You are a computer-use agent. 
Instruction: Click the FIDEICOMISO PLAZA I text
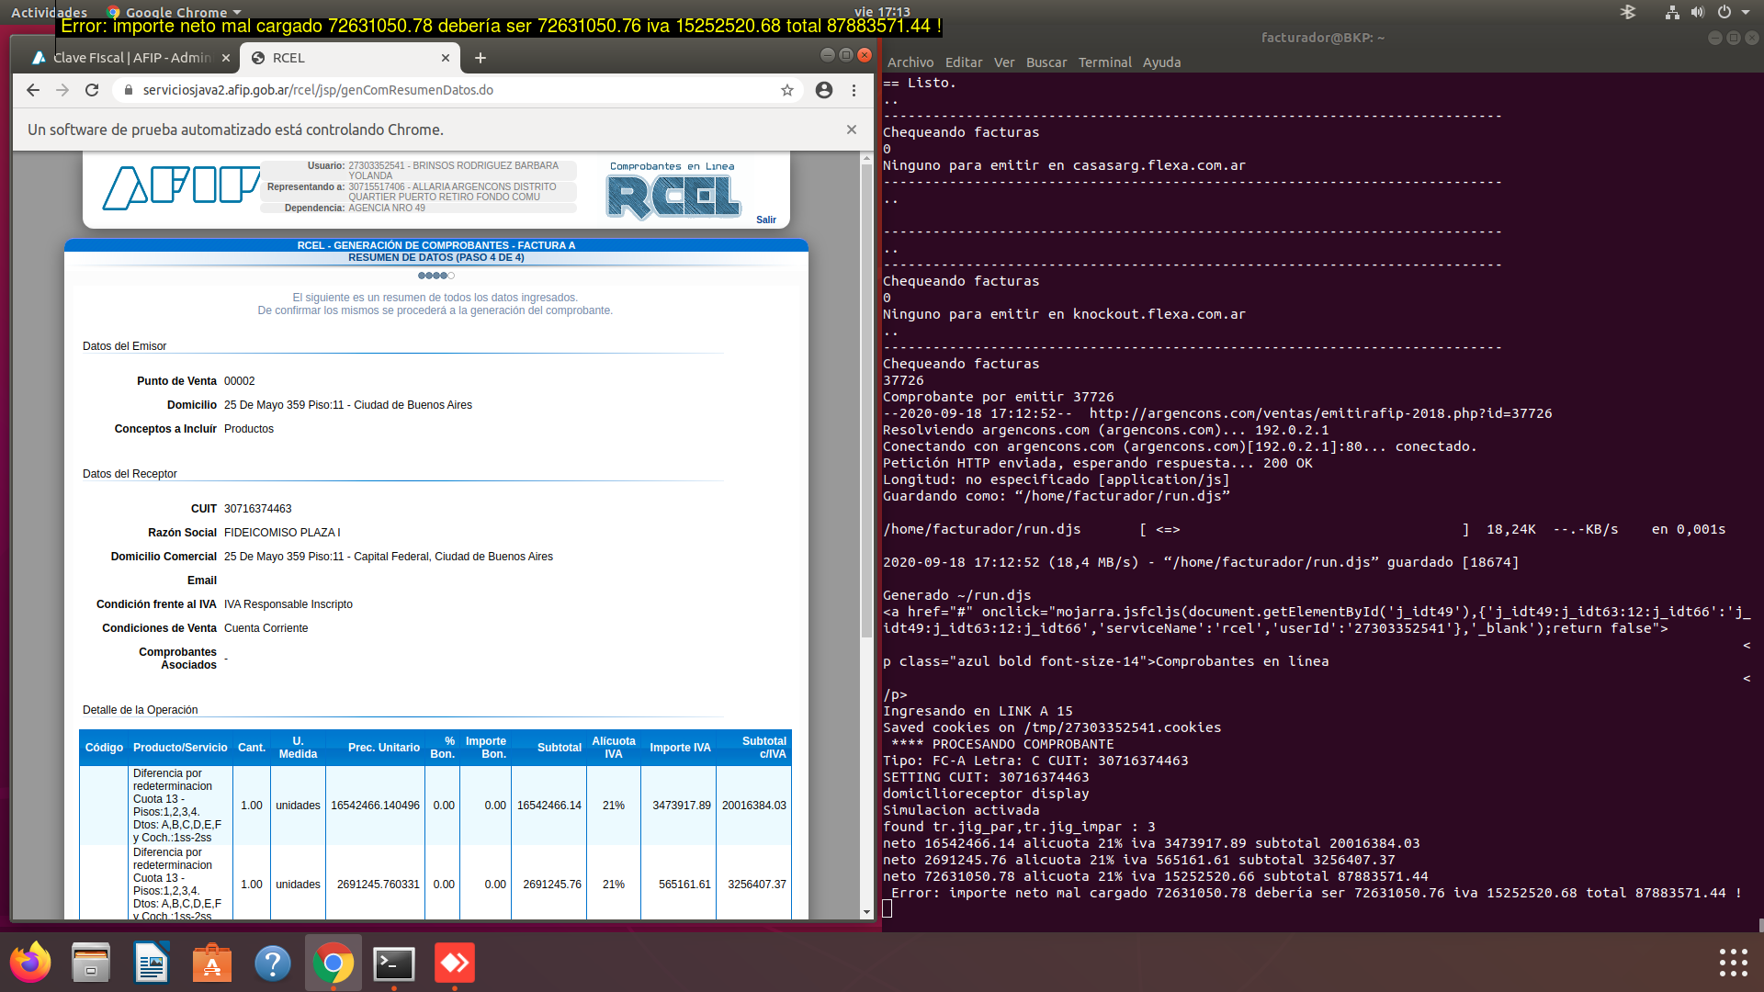(282, 533)
